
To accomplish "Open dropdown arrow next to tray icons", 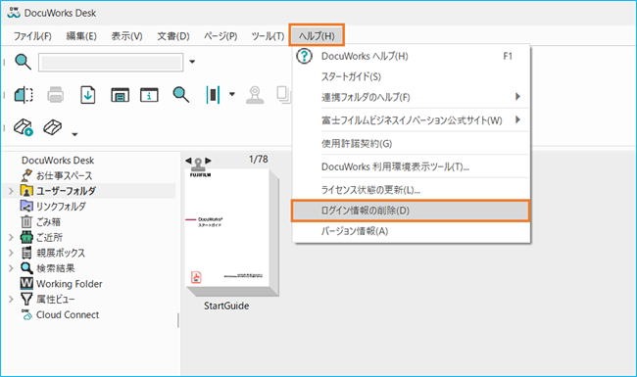I will [74, 134].
